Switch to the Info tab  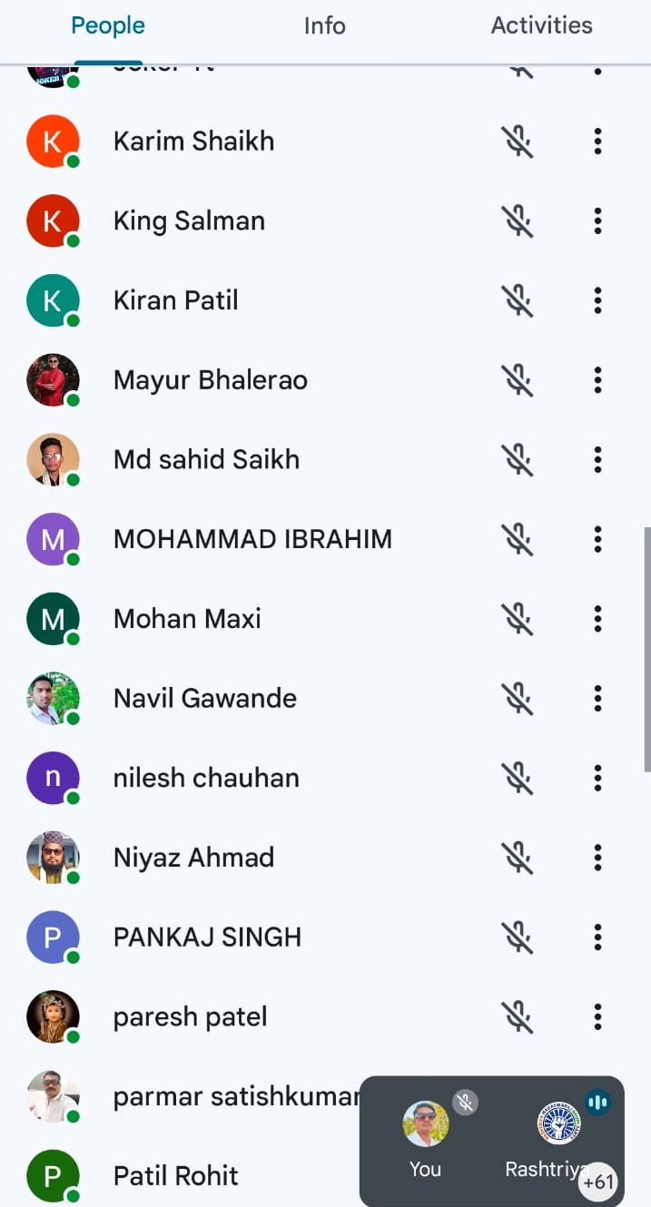[x=324, y=26]
